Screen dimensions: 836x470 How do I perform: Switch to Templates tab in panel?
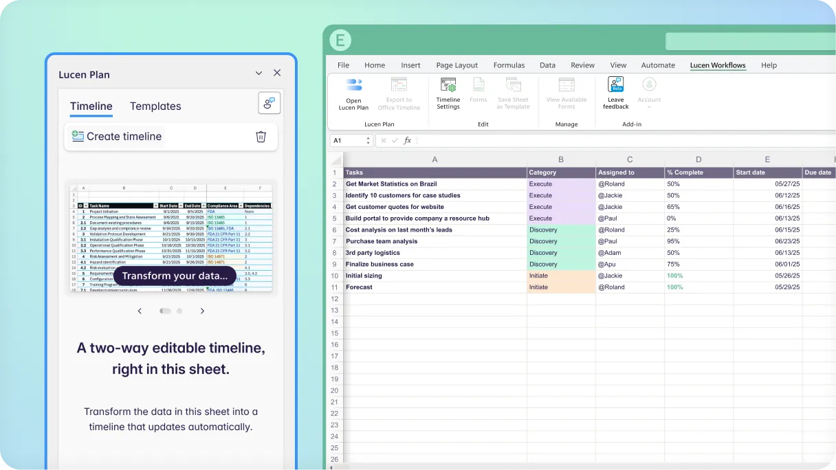click(155, 106)
